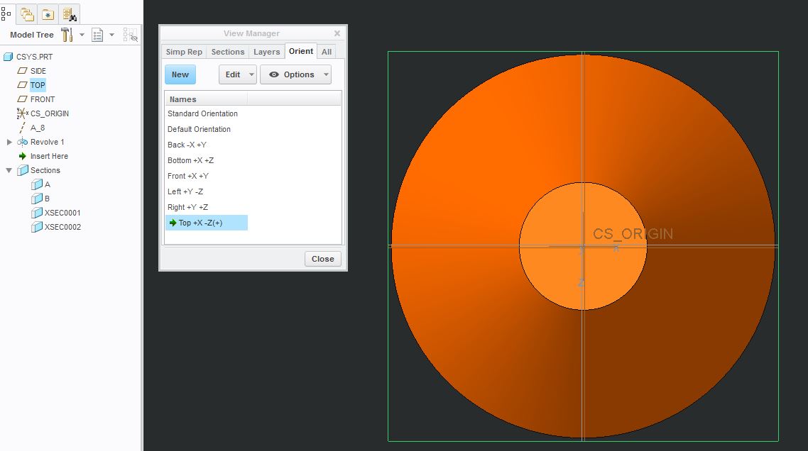This screenshot has height=451, width=808.
Task: Click the A_8 datum axis icon
Action: pyautogui.click(x=22, y=128)
